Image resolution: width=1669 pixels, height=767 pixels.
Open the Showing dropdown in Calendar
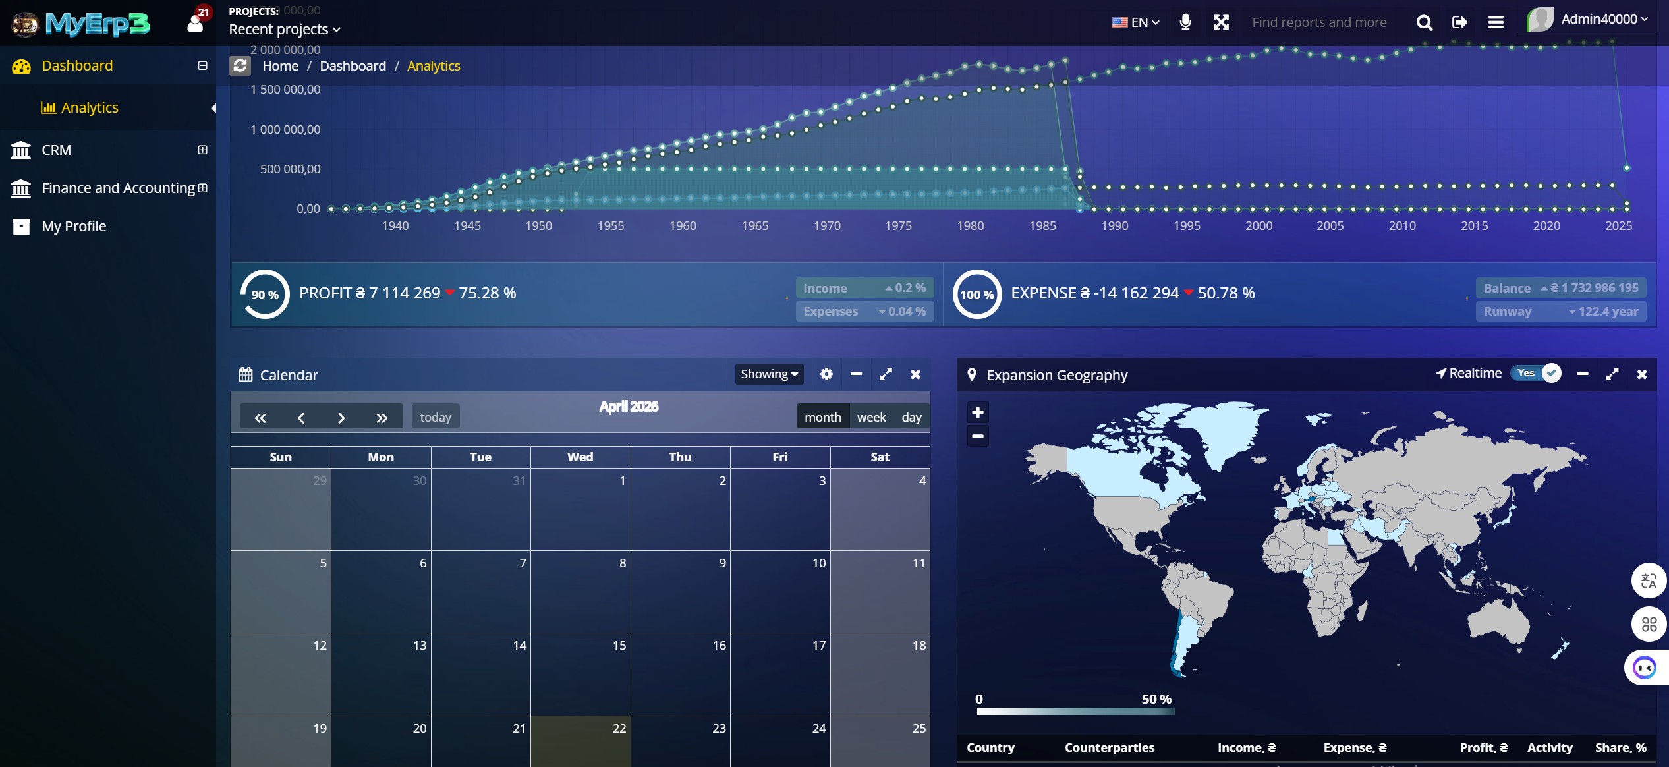(x=768, y=374)
